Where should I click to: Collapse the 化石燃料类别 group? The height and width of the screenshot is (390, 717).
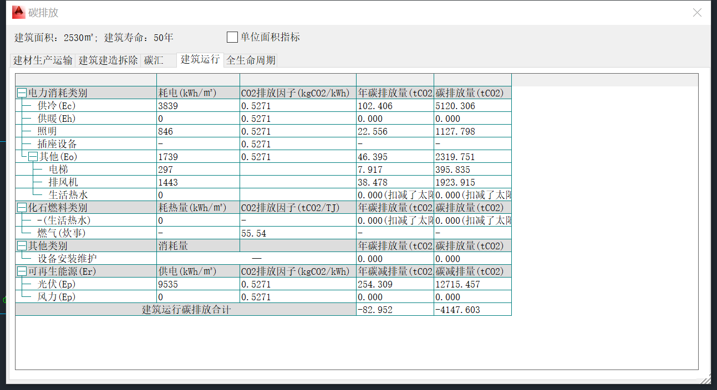[x=22, y=208]
